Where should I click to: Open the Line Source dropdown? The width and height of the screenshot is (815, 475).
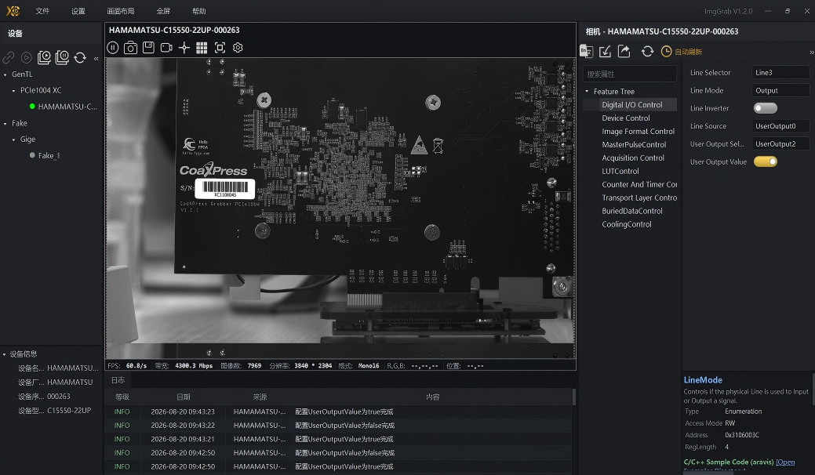pos(780,125)
